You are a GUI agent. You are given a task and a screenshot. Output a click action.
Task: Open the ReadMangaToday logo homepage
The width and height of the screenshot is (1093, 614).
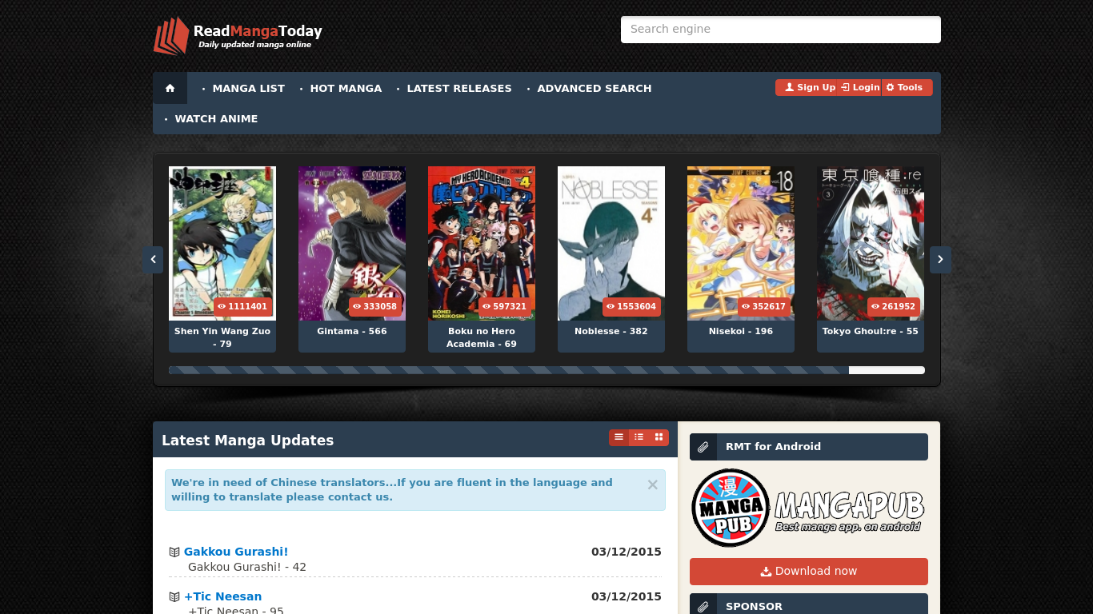pyautogui.click(x=238, y=35)
